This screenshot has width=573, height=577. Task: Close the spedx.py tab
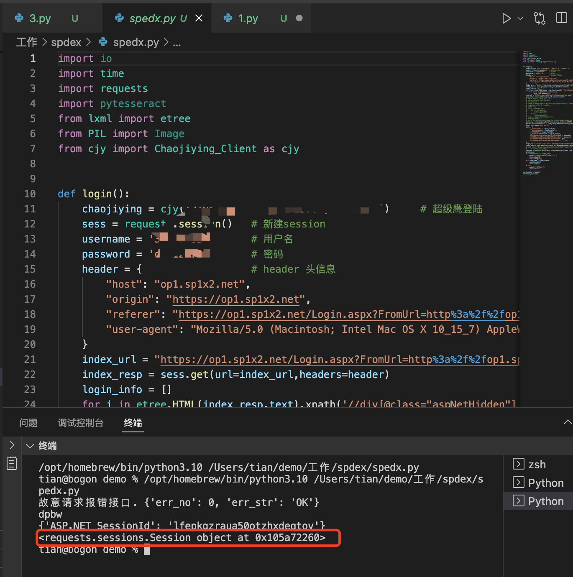[x=199, y=18]
